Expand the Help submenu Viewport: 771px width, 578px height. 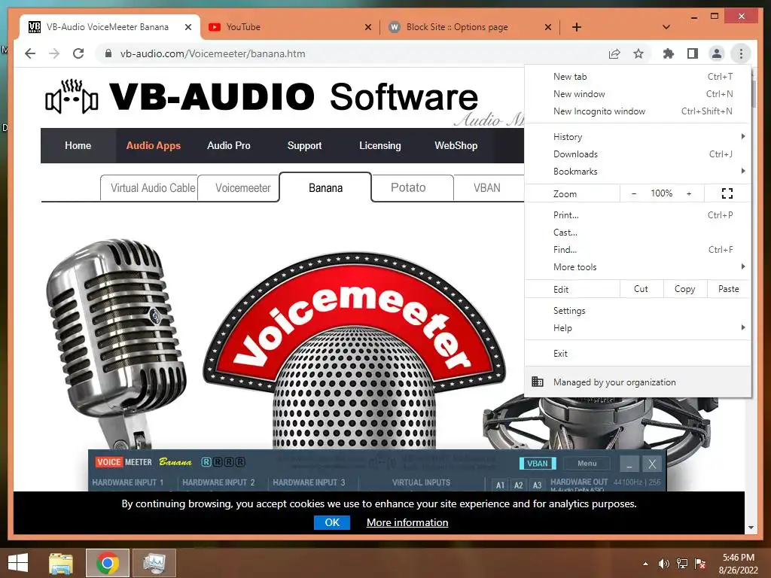pos(638,328)
